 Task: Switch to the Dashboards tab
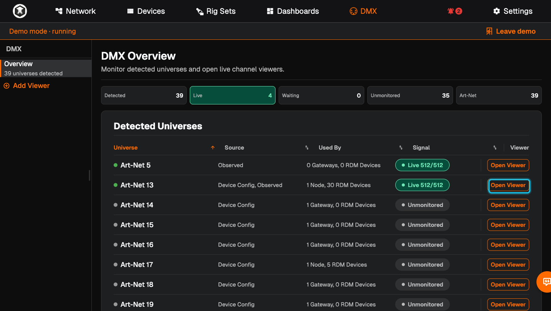(293, 11)
